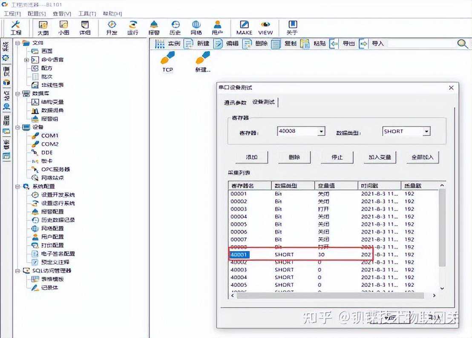Click the 运行 (Run) toolbar icon
This screenshot has width=472, height=338.
(x=132, y=27)
